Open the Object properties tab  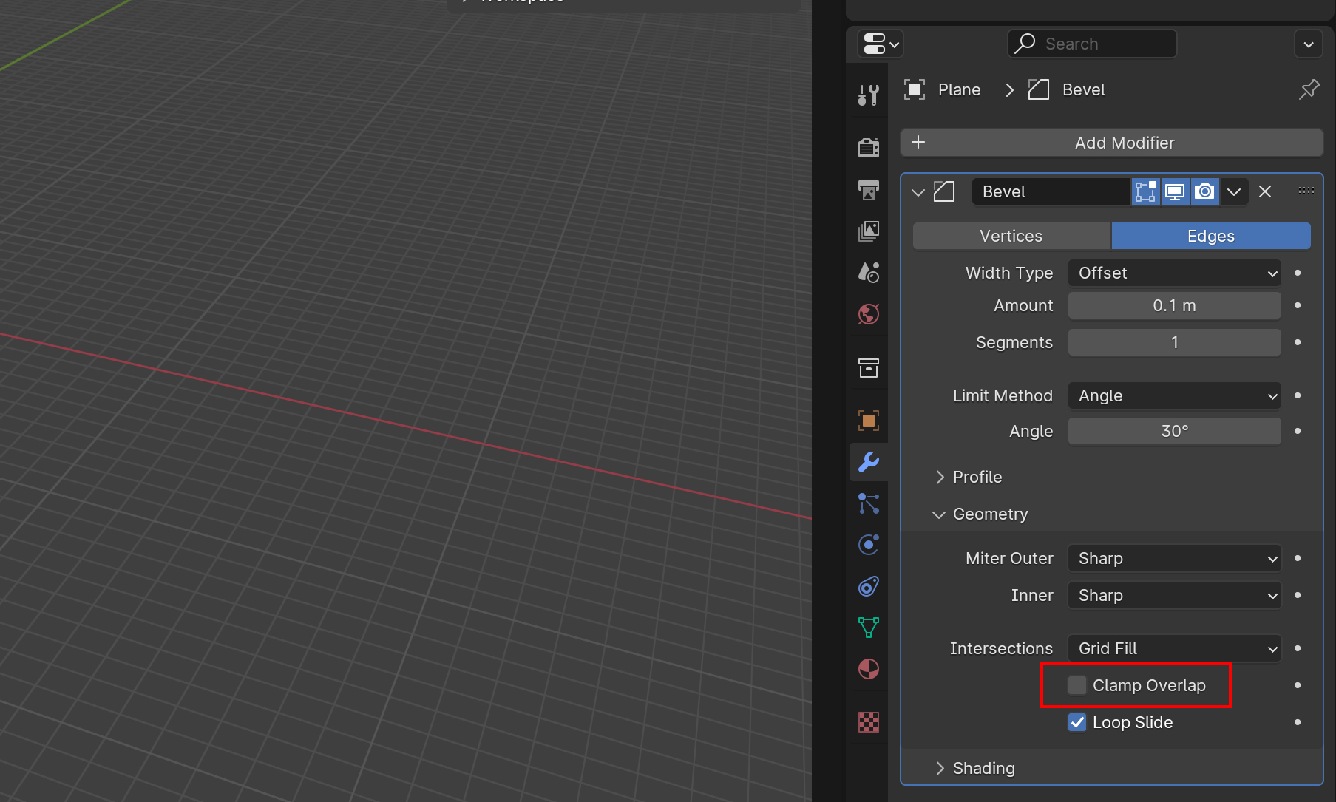click(869, 421)
